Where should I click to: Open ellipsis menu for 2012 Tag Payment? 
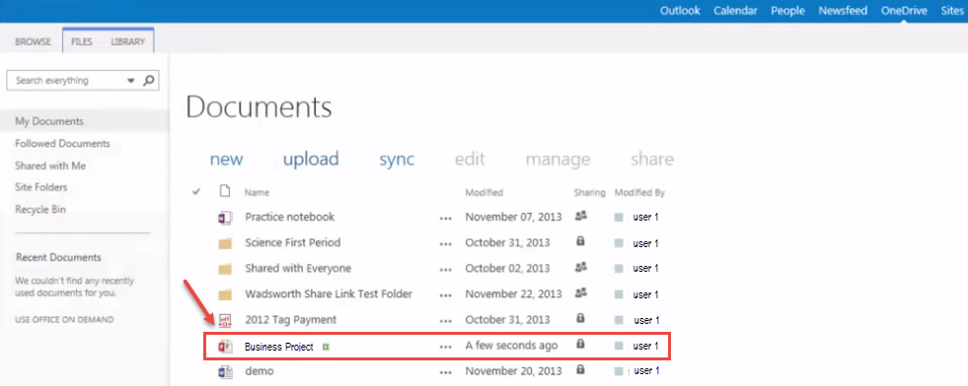(446, 321)
